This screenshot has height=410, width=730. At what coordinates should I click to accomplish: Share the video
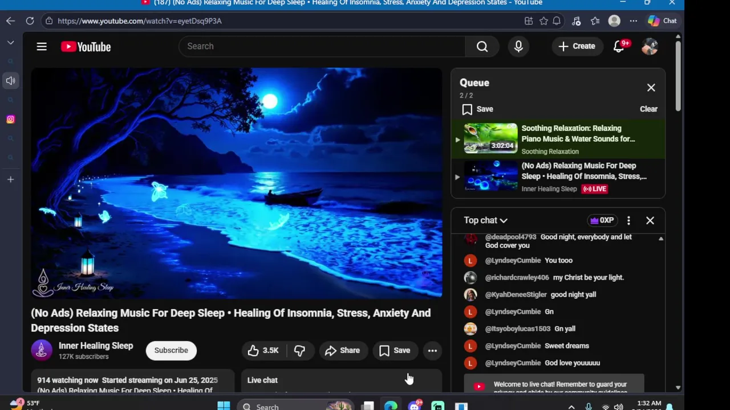343,350
